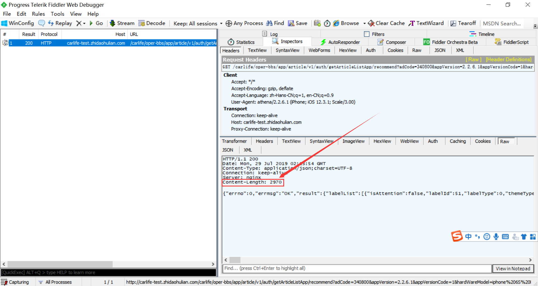Click the Find text input field
The height and width of the screenshot is (286, 538).
(x=357, y=268)
